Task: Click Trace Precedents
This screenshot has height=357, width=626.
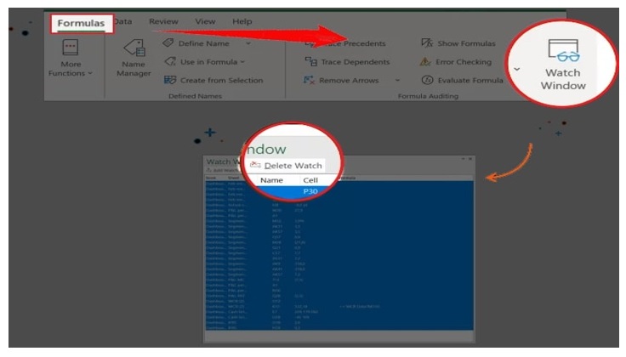Action: tap(347, 43)
